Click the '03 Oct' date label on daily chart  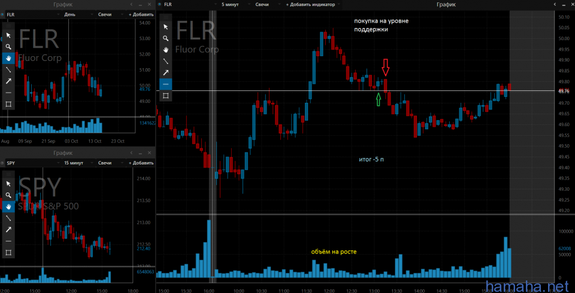pos(71,141)
